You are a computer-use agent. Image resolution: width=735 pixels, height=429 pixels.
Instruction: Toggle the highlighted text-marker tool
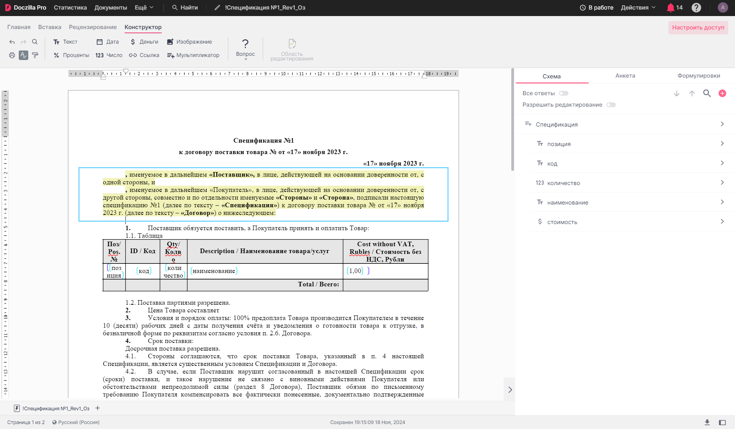pyautogui.click(x=24, y=55)
